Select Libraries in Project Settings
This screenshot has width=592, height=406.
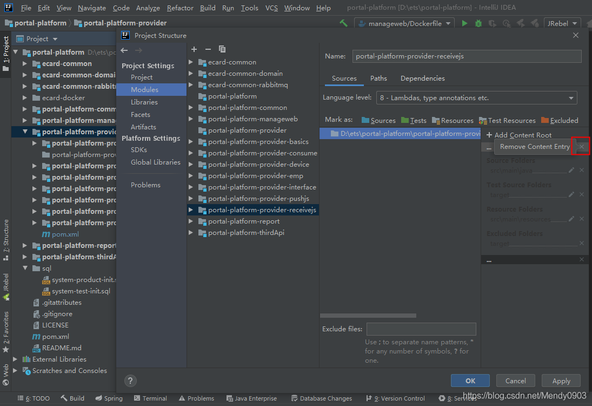[x=144, y=102]
